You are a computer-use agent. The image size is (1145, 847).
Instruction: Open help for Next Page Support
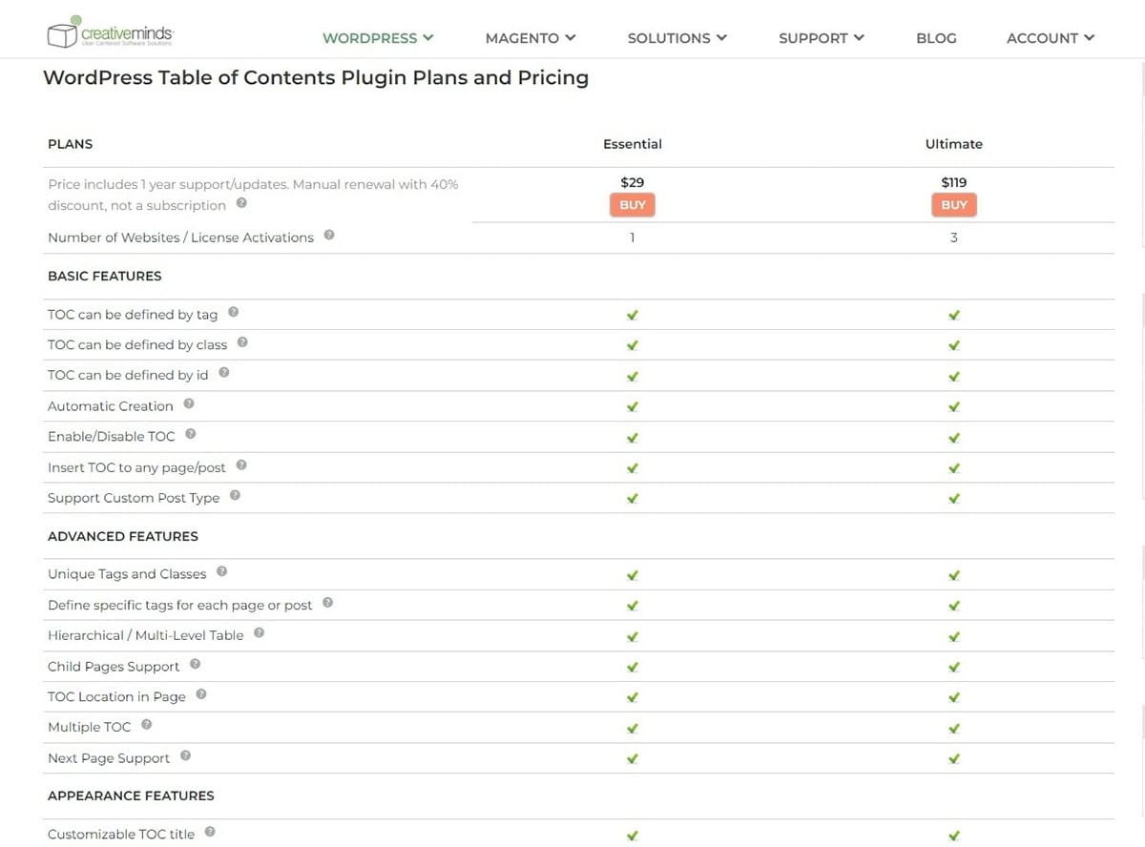[186, 755]
